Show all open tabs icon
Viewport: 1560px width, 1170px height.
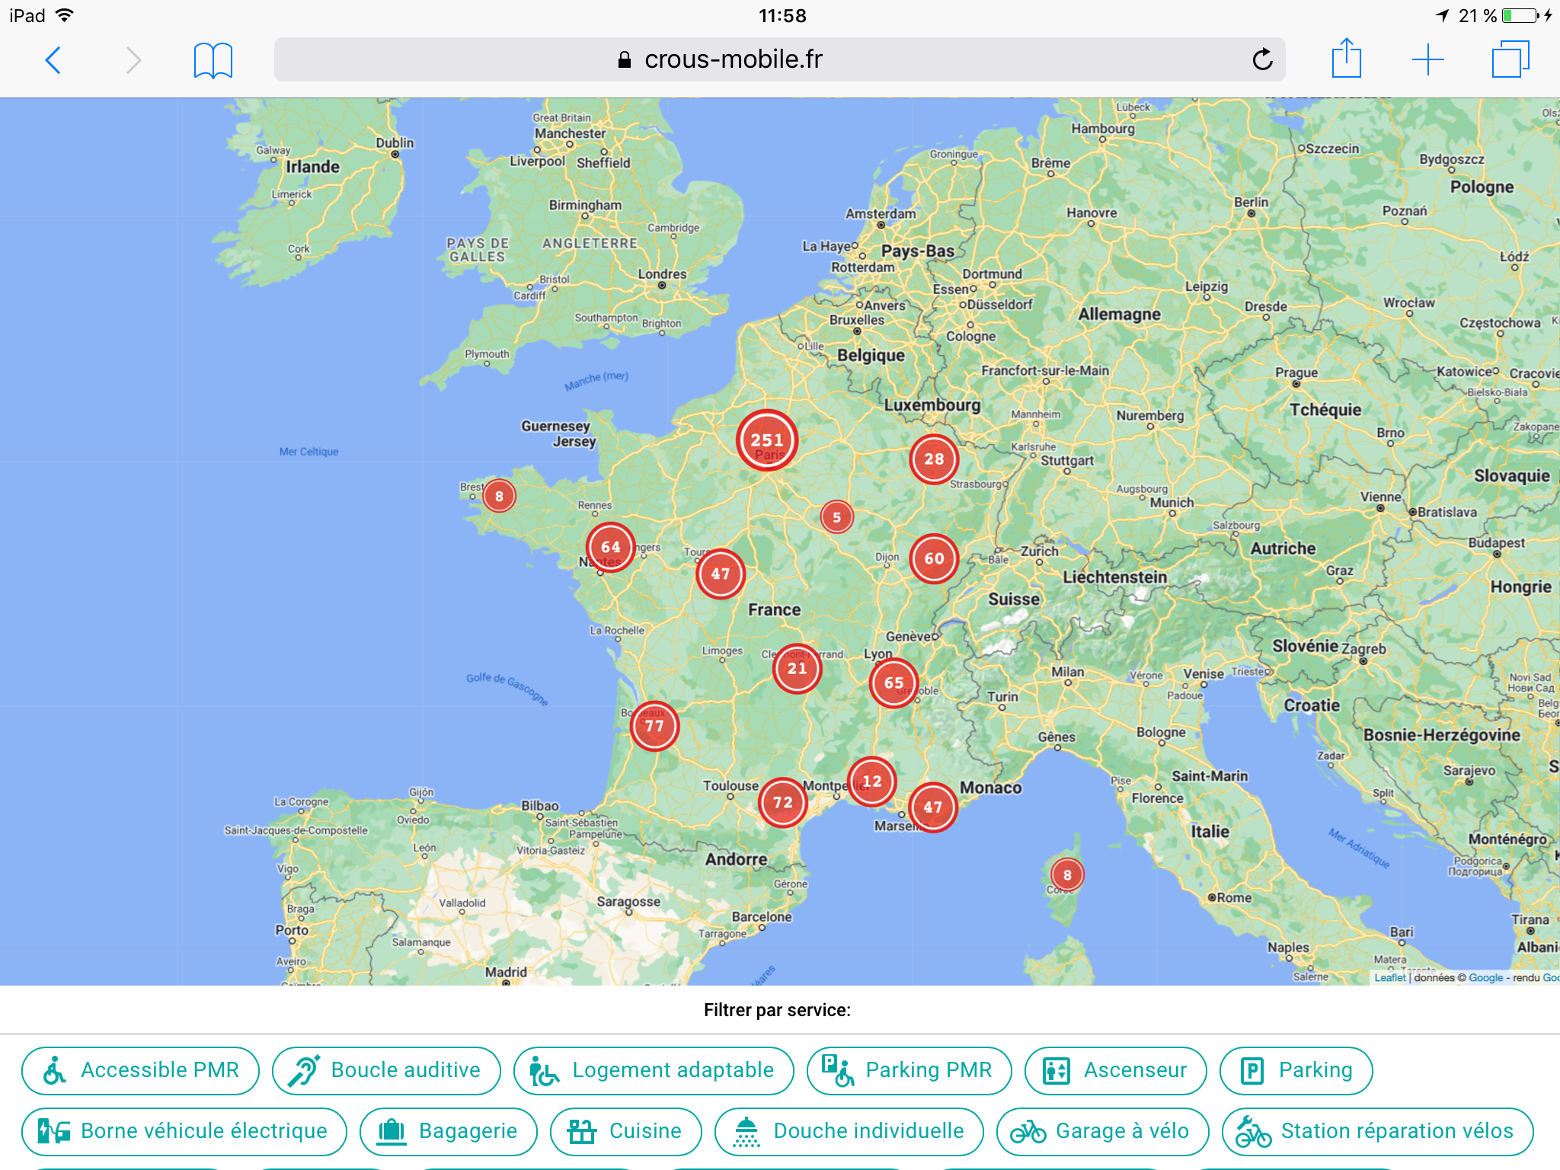point(1510,59)
